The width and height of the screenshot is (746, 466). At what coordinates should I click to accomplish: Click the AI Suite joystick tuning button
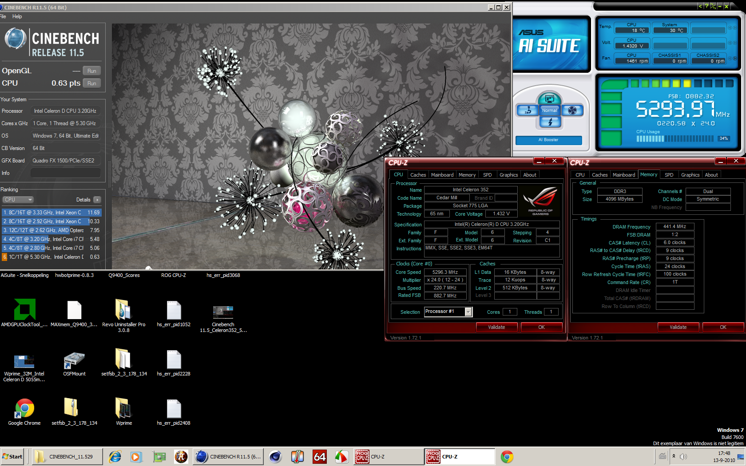click(528, 110)
